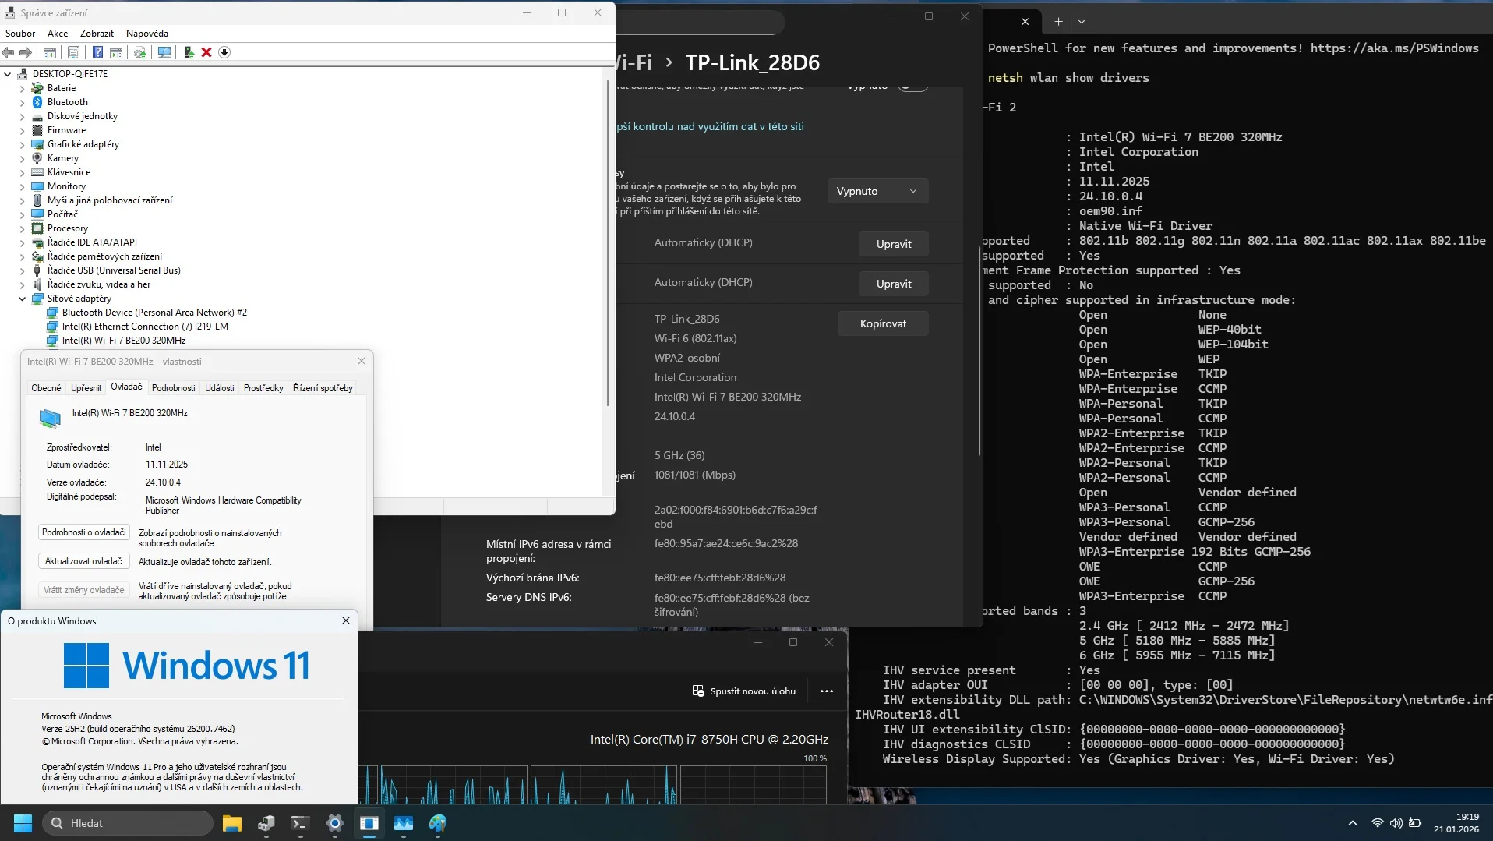Click the red X uninstall device icon

pyautogui.click(x=206, y=52)
